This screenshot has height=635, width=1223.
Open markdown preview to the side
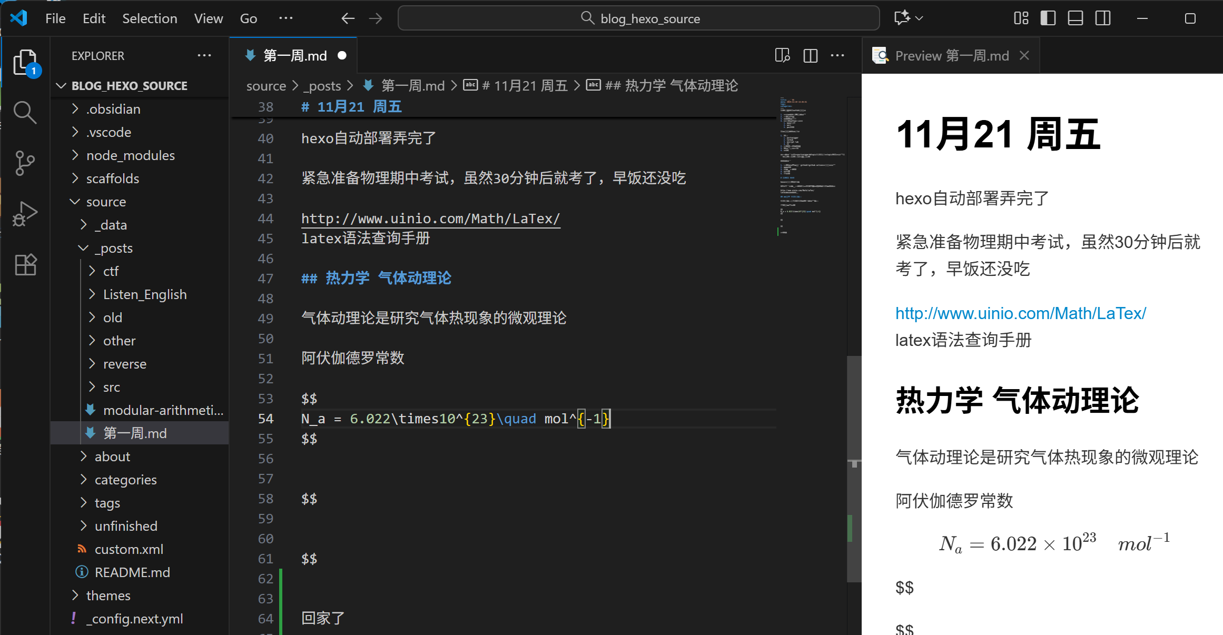coord(782,55)
